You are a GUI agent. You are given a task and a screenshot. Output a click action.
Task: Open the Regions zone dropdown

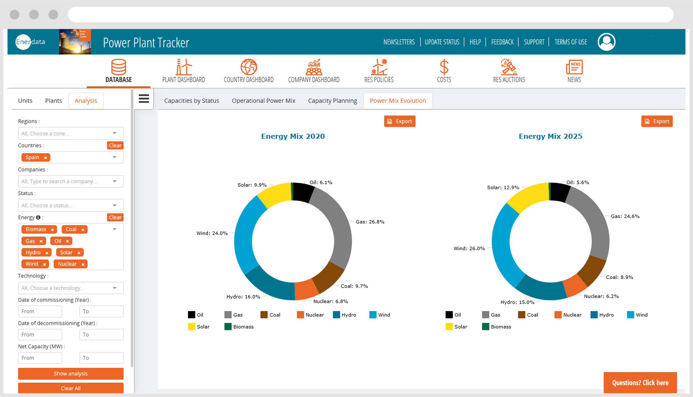70,133
